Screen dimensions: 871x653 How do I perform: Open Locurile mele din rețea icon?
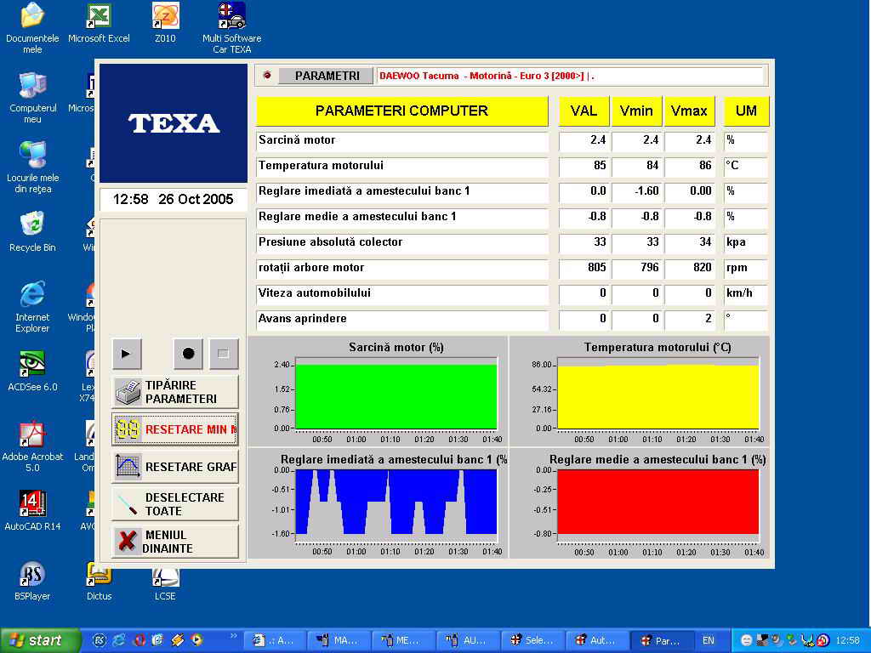click(x=33, y=168)
